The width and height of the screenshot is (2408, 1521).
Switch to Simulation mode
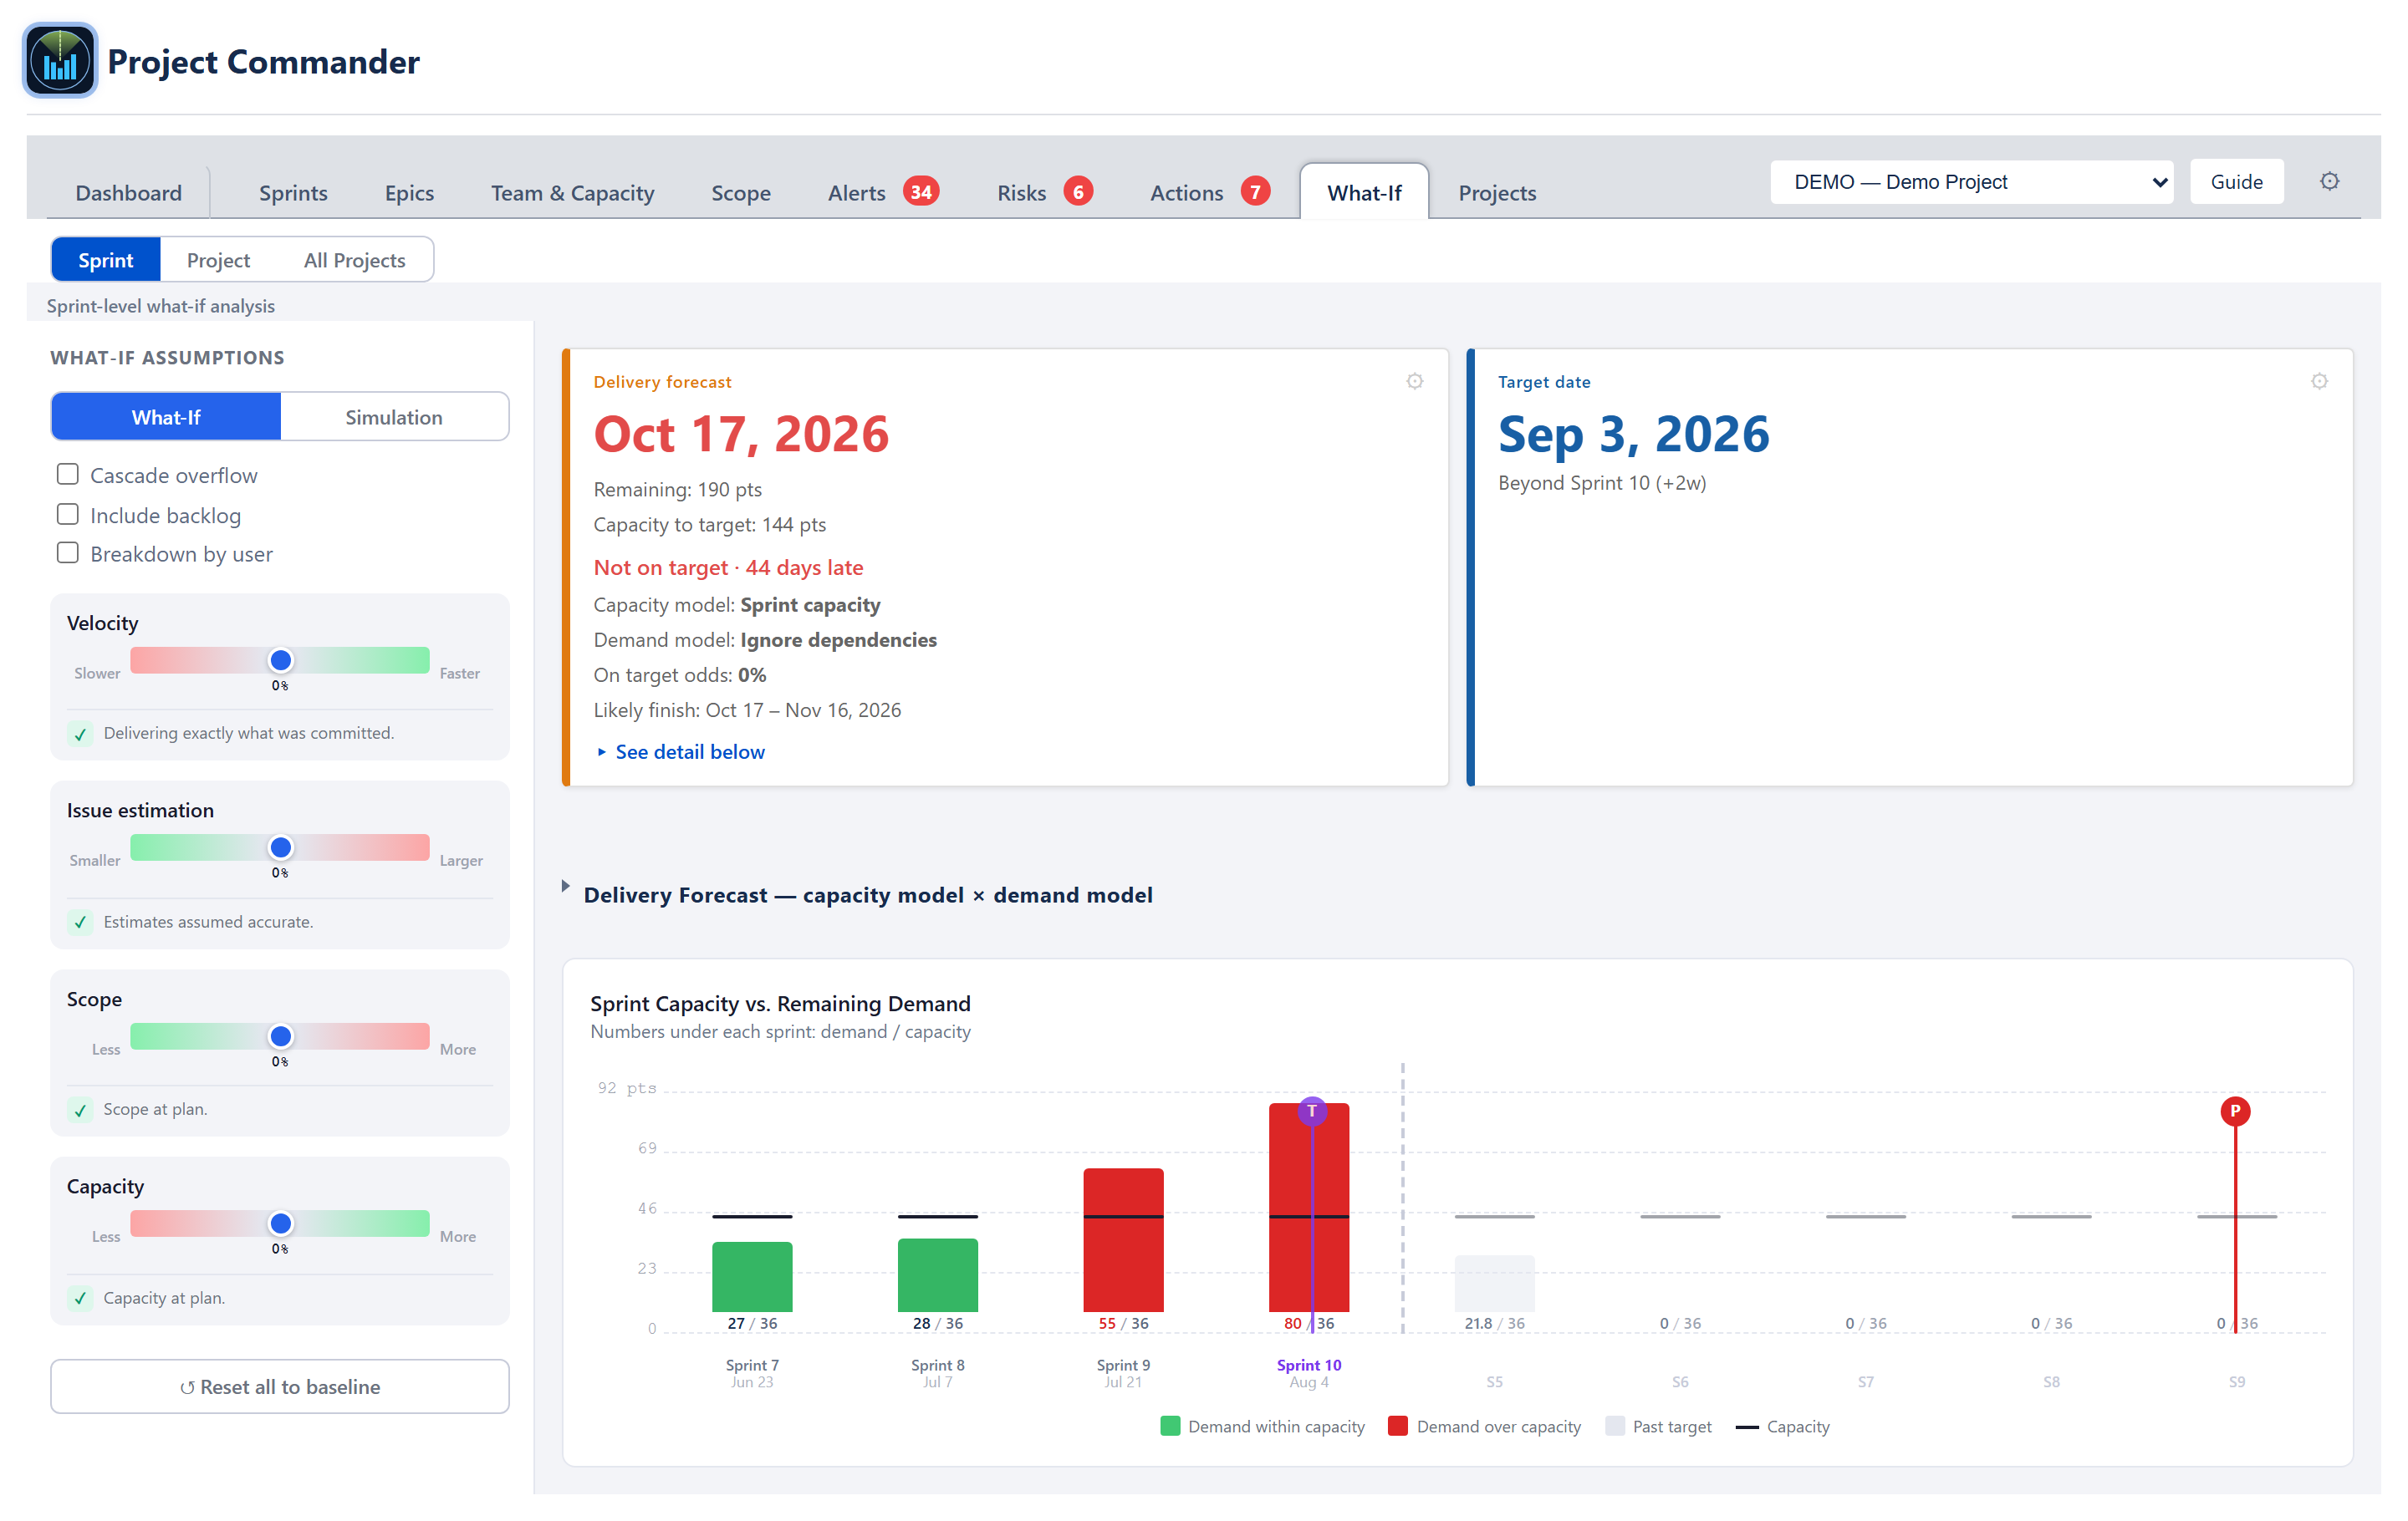pos(394,417)
